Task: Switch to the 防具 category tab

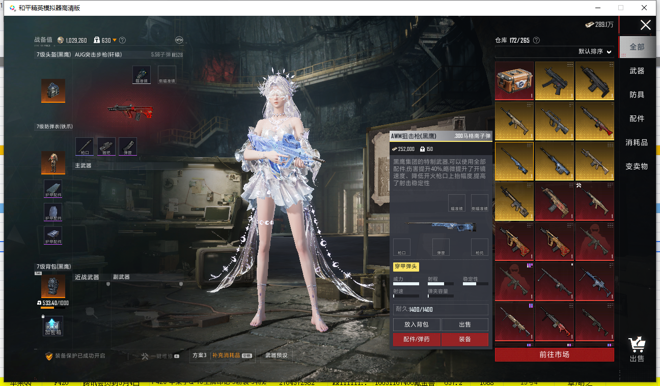Action: point(637,95)
